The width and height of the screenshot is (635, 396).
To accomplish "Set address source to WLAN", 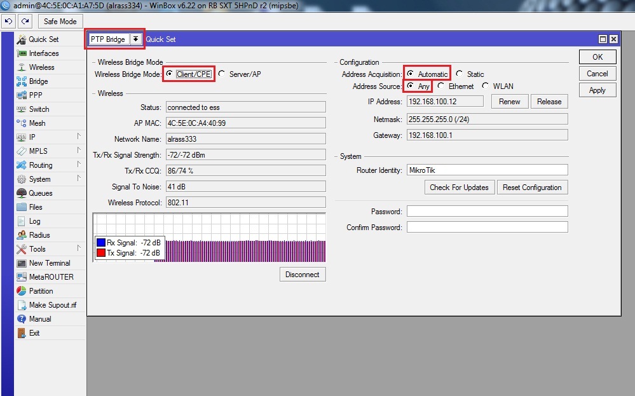I will tap(486, 86).
